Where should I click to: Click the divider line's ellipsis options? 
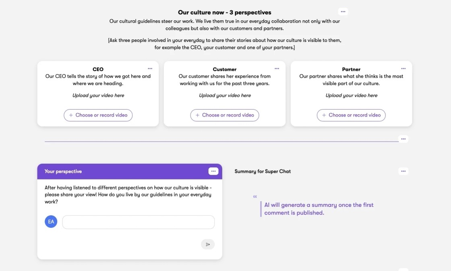point(403,139)
